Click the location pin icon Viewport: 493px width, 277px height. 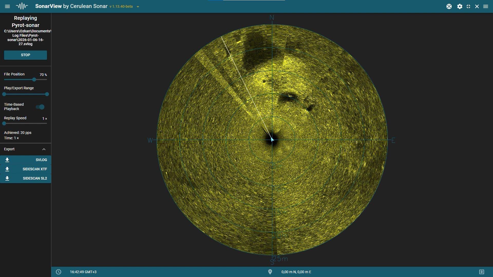pos(270,272)
